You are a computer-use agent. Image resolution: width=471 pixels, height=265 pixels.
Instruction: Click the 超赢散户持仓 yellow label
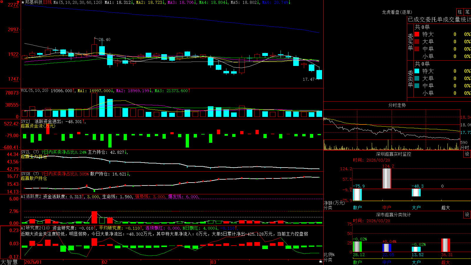pos(34,178)
